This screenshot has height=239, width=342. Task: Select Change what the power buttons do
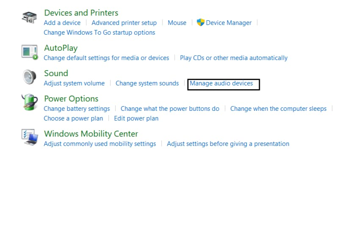click(170, 109)
